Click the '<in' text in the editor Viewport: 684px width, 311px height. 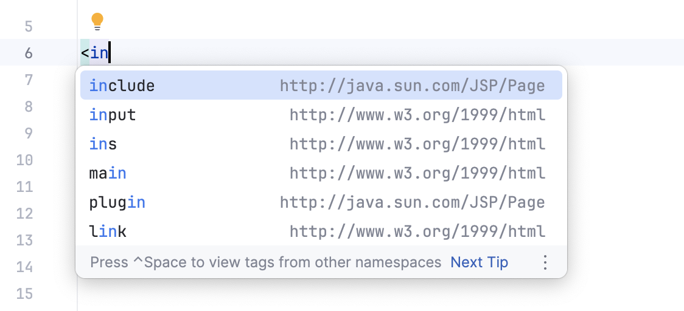pyautogui.click(x=95, y=53)
